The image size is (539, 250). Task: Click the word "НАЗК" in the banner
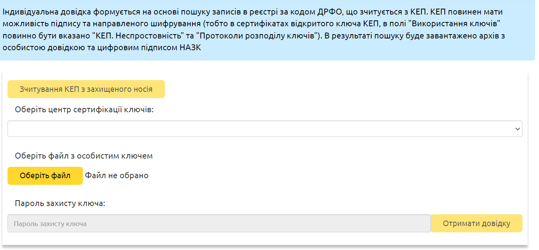click(x=190, y=48)
